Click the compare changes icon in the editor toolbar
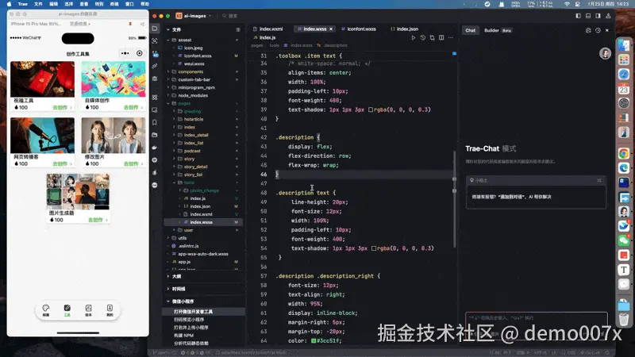This screenshot has width=635, height=357. pos(432,37)
